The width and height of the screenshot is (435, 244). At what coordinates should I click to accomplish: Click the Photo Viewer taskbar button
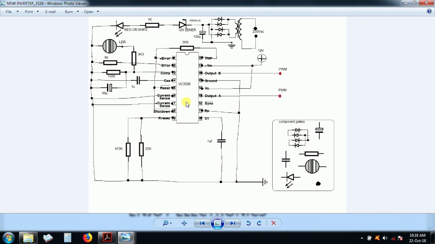pyautogui.click(x=126, y=238)
